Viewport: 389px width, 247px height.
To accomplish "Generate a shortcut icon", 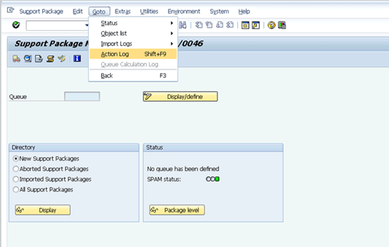I will click(256, 25).
